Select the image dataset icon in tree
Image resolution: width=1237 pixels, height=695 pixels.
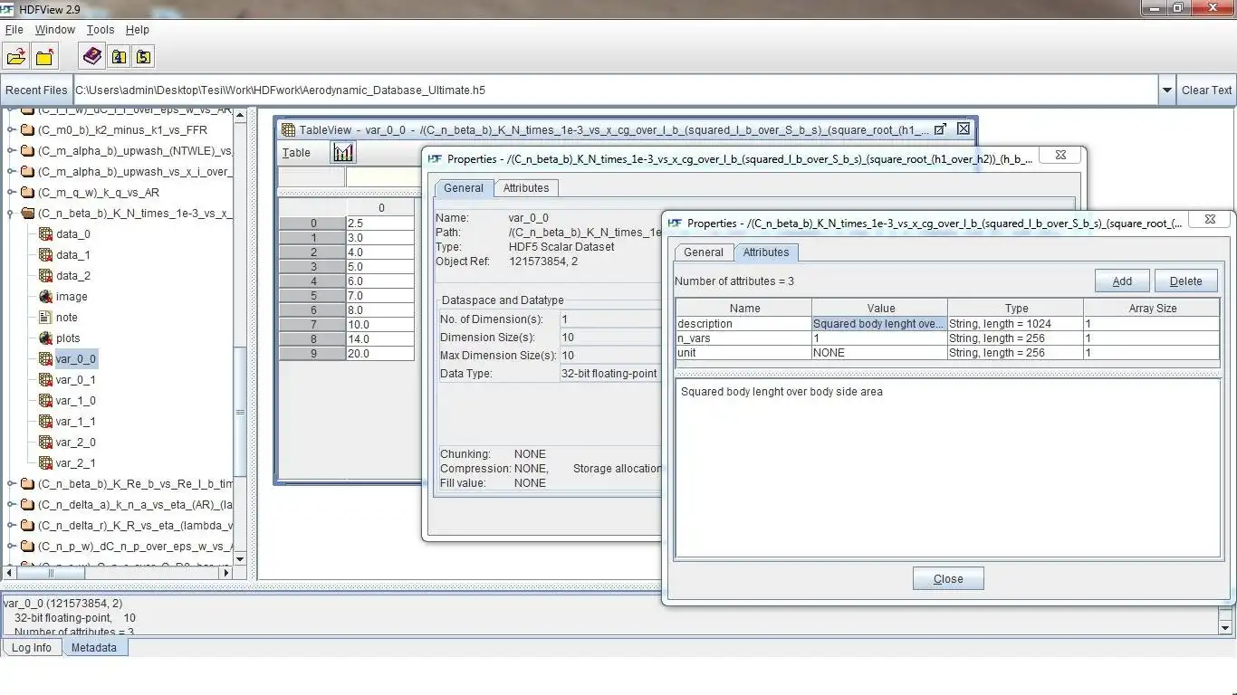pyautogui.click(x=46, y=297)
